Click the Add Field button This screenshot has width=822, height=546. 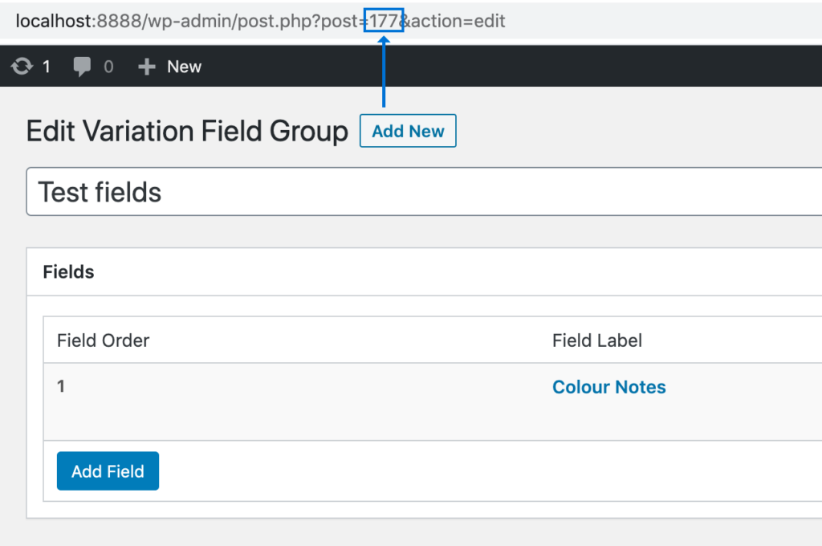click(x=108, y=471)
